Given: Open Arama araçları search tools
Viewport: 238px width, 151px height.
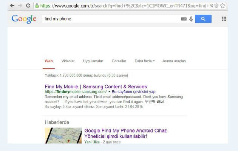Looking at the screenshot, I should (174, 61).
